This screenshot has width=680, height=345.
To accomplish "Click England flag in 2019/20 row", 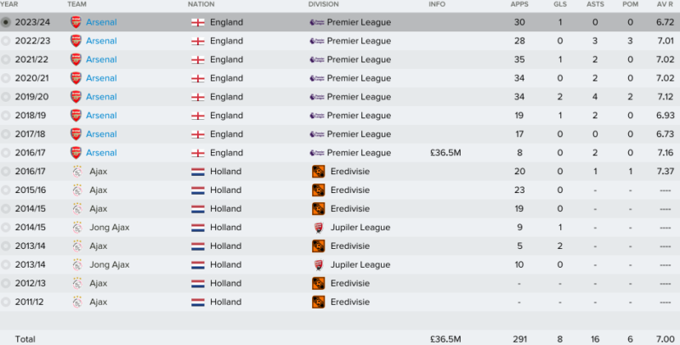I will pyautogui.click(x=198, y=97).
